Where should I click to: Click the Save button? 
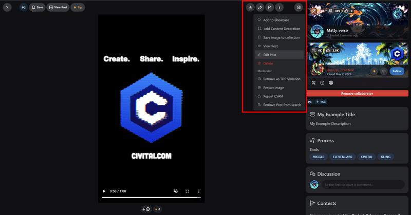point(37,7)
